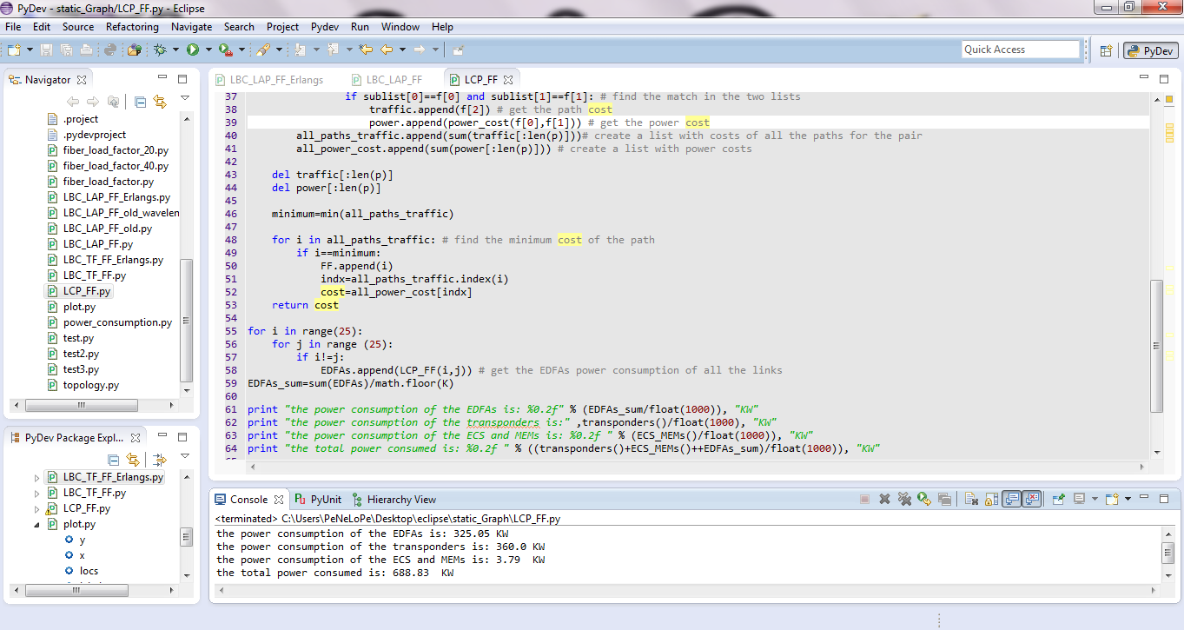This screenshot has width=1184, height=630.
Task: Click Package Explorer vertical scrollbar thumb
Action: [x=187, y=537]
